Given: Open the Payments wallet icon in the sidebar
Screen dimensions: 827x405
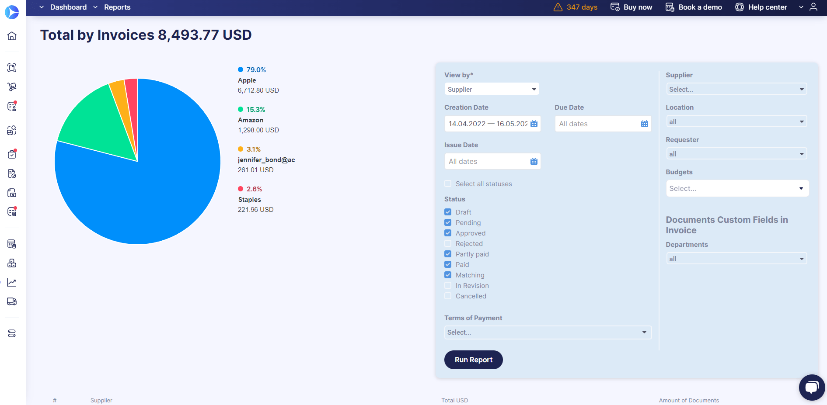Looking at the screenshot, I should click(12, 193).
